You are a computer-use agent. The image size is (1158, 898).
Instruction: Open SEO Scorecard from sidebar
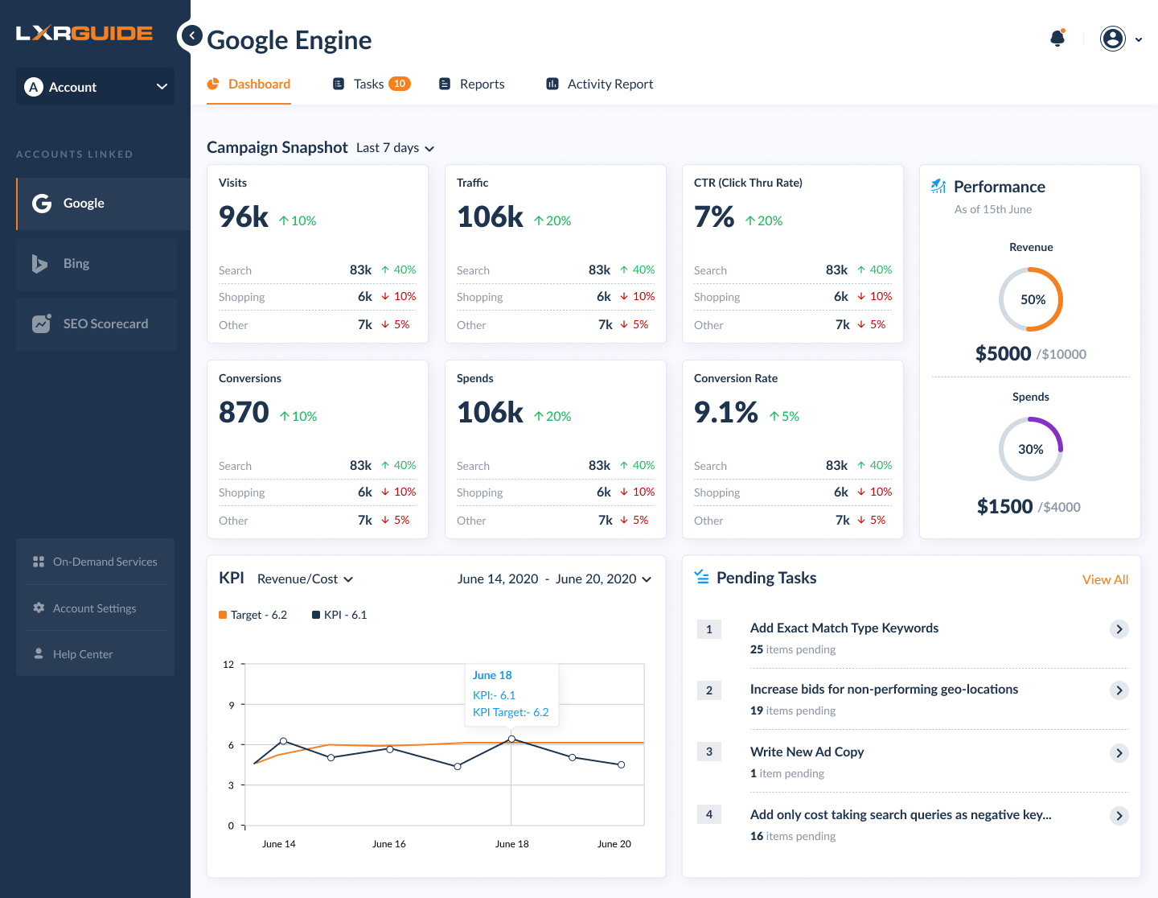[x=96, y=324]
